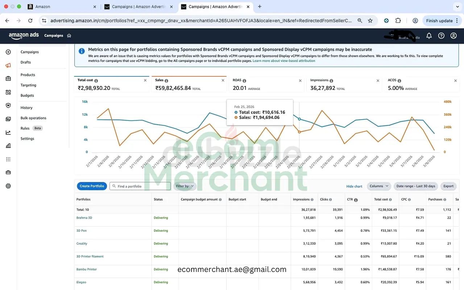Click the home icon beside Campaigns
This screenshot has width=464, height=290.
[x=69, y=36]
